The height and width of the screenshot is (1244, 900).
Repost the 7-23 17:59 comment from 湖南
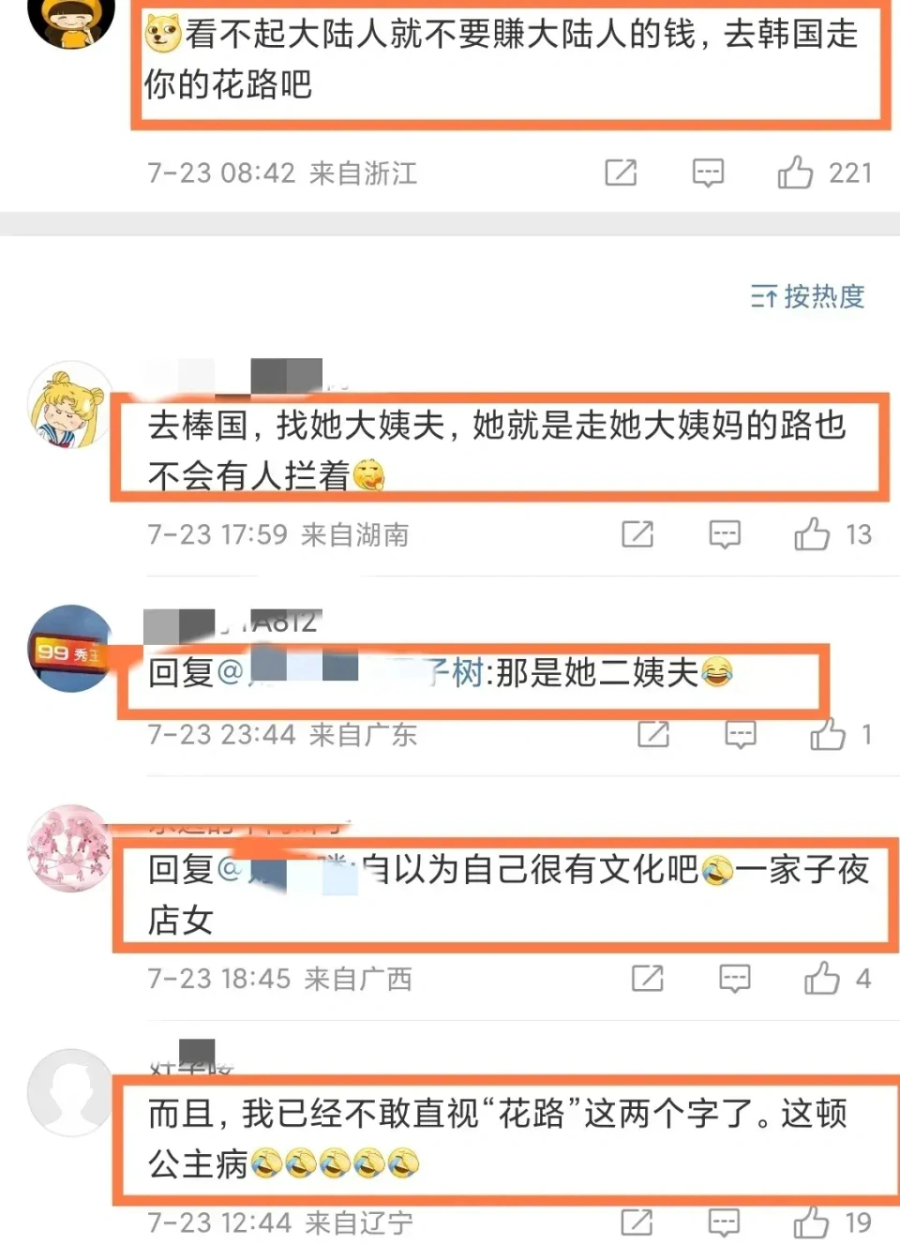coord(637,534)
